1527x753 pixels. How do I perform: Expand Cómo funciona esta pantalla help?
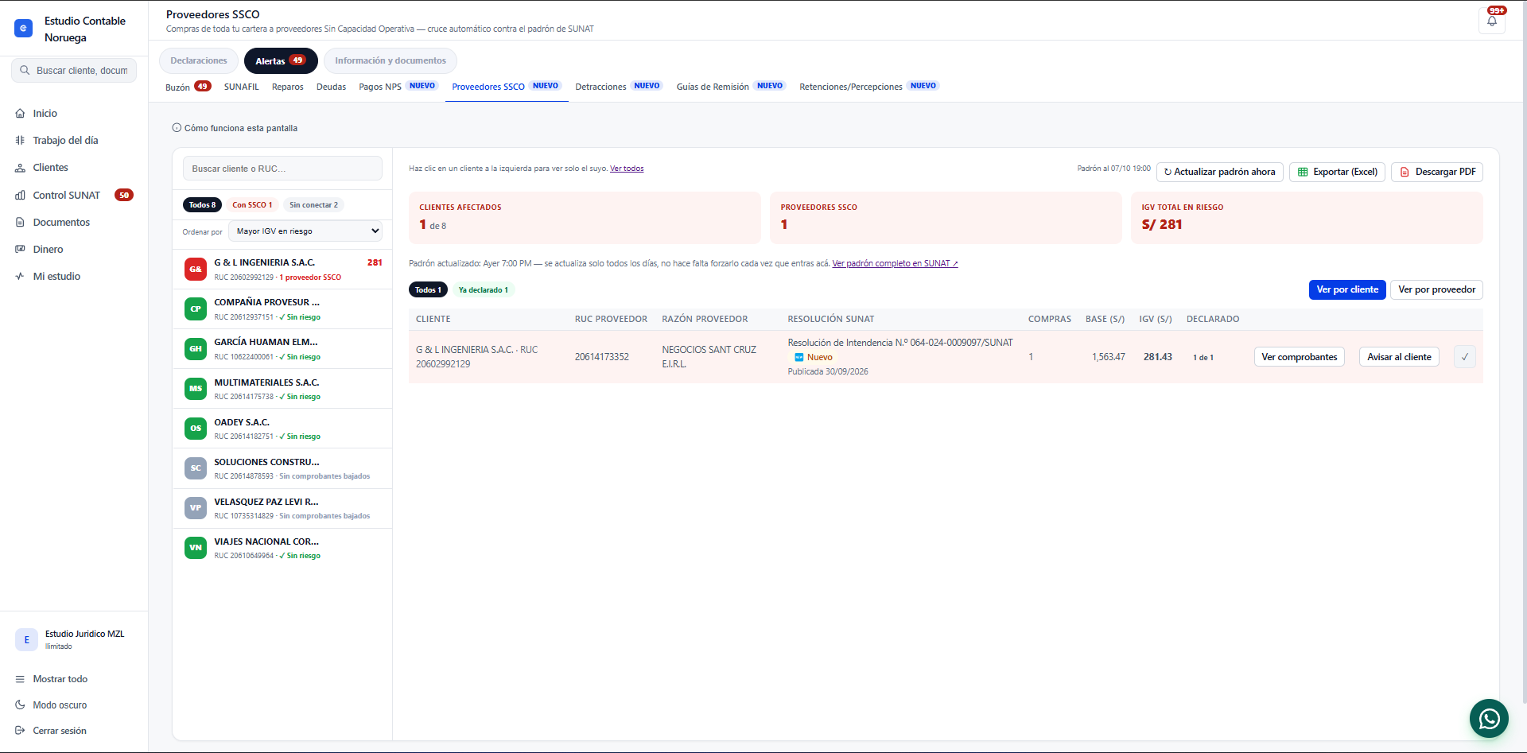235,128
